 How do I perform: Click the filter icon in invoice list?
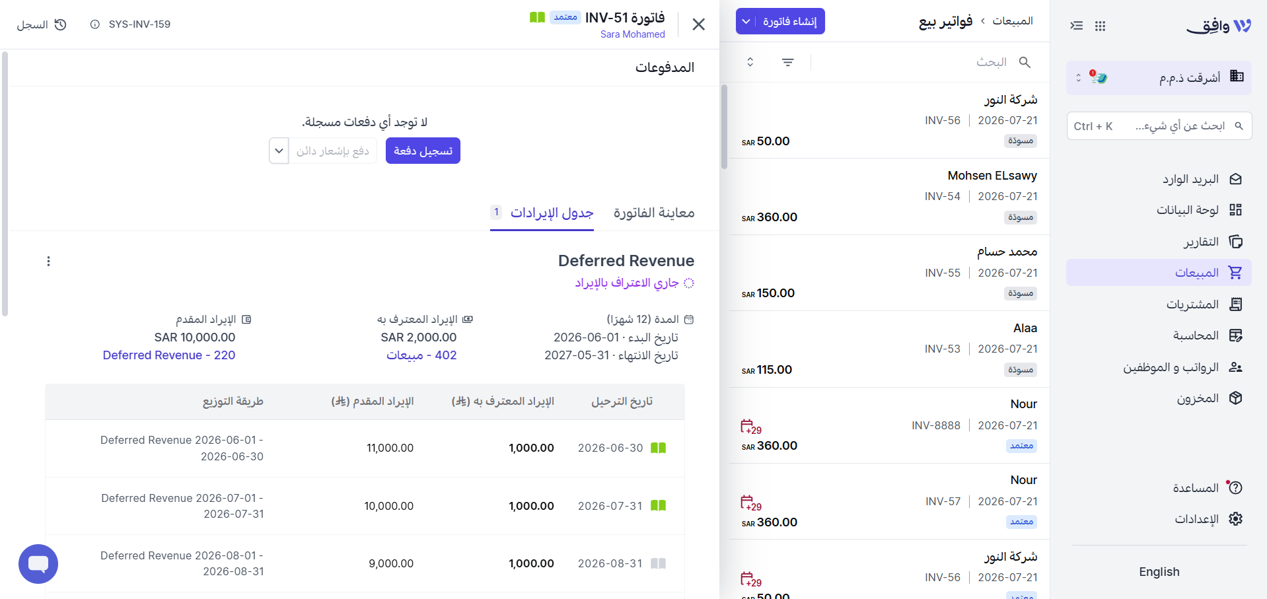788,62
